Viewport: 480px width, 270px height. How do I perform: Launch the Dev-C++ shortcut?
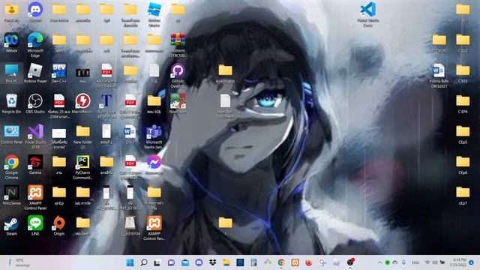pyautogui.click(x=59, y=73)
